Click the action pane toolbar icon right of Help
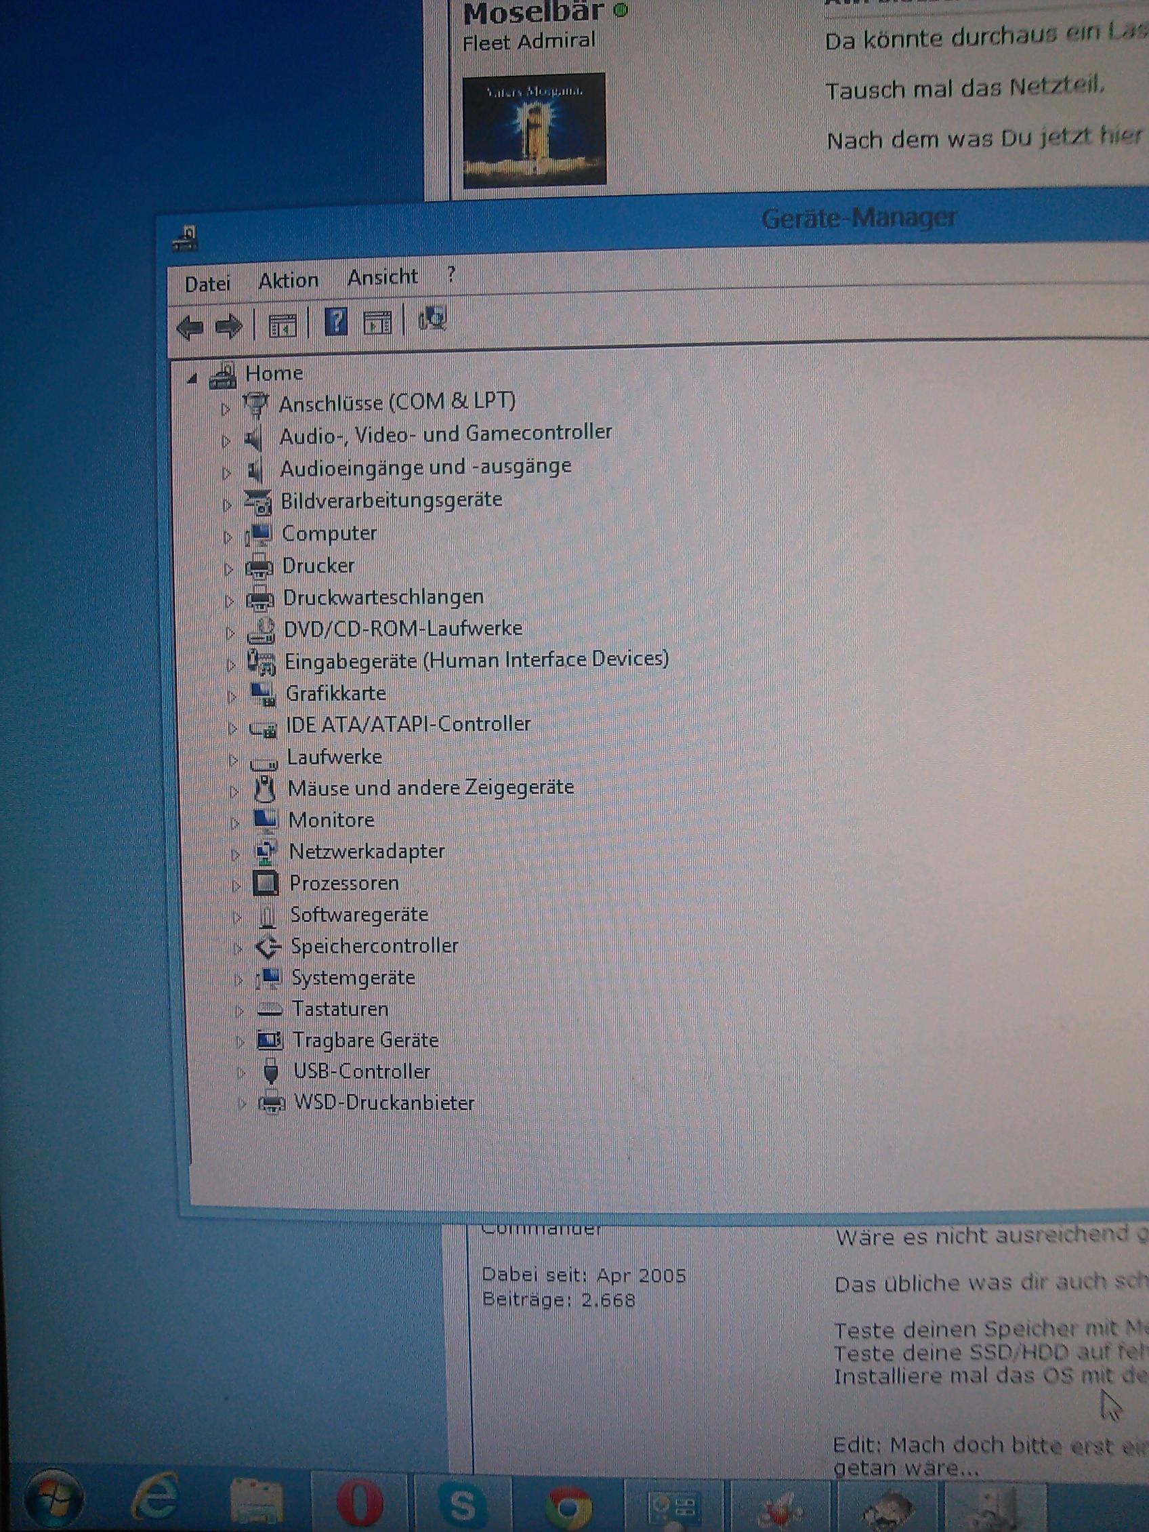Viewport: 1149px width, 1532px height. click(x=377, y=322)
